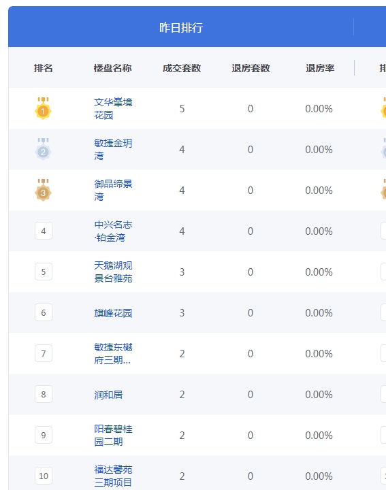
Task: Select the 昨日排行 tab header
Action: [181, 27]
